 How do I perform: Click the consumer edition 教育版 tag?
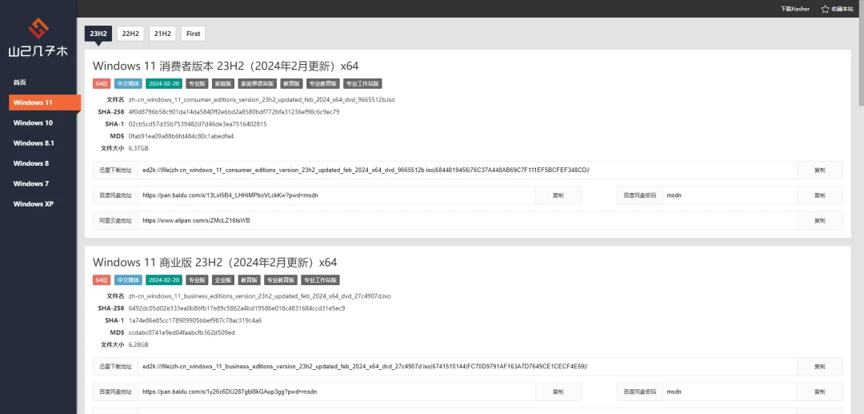point(291,84)
